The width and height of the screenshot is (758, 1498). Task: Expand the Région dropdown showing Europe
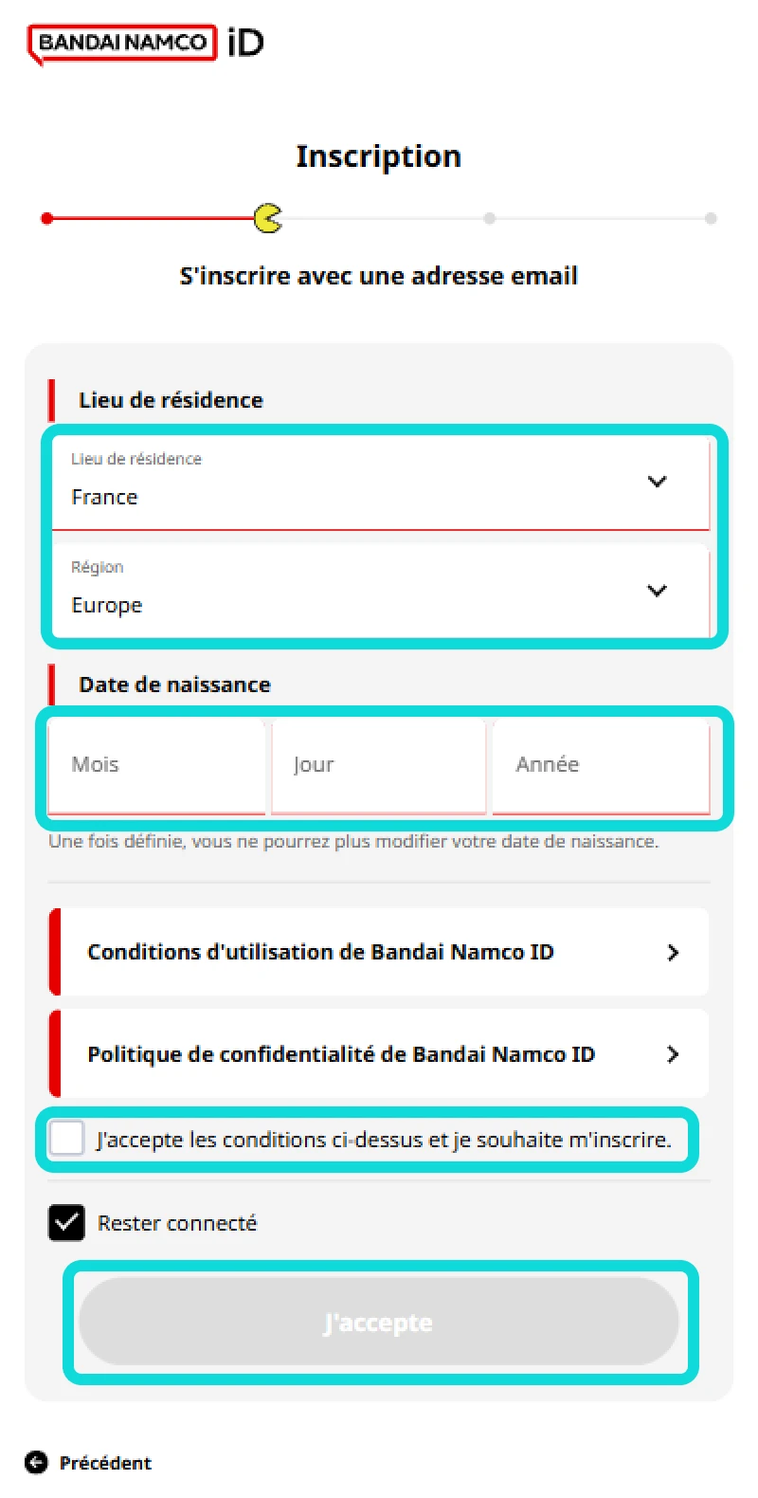[379, 591]
